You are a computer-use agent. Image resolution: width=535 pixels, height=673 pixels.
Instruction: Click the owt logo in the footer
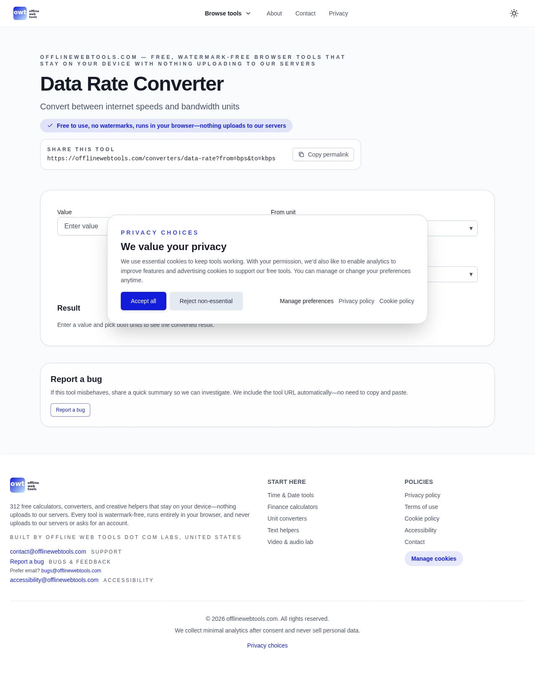(x=24, y=485)
